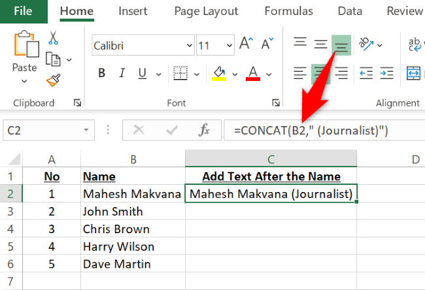Image resolution: width=425 pixels, height=290 pixels.
Task: Select cell containing John Smith
Action: (x=133, y=211)
